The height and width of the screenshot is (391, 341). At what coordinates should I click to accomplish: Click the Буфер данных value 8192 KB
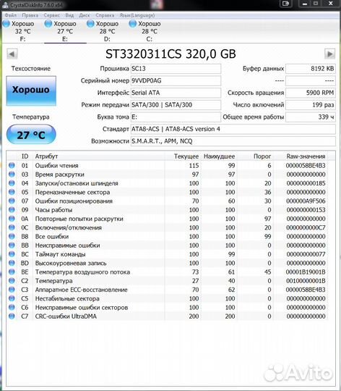coord(311,69)
